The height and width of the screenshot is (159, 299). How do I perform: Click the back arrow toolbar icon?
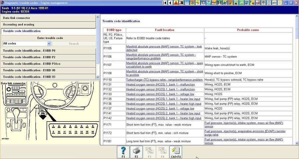pos(170,3)
